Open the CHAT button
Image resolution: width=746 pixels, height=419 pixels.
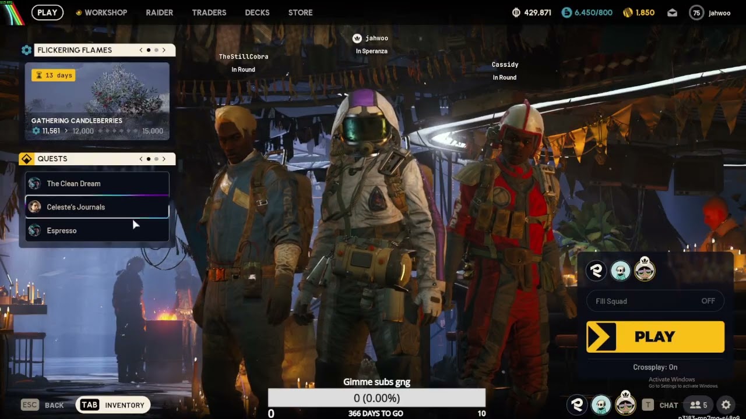668,405
